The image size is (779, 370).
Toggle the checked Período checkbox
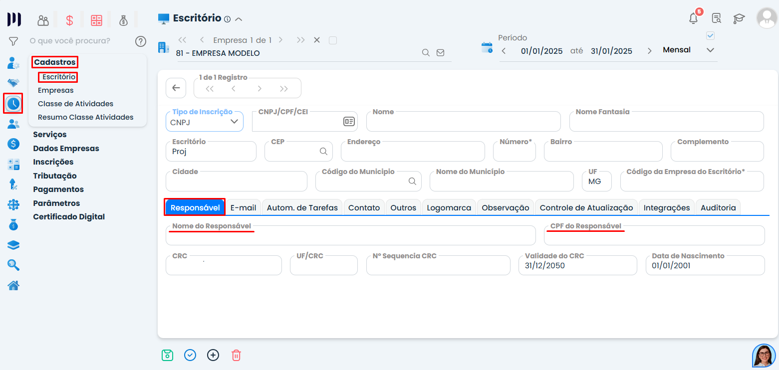711,36
